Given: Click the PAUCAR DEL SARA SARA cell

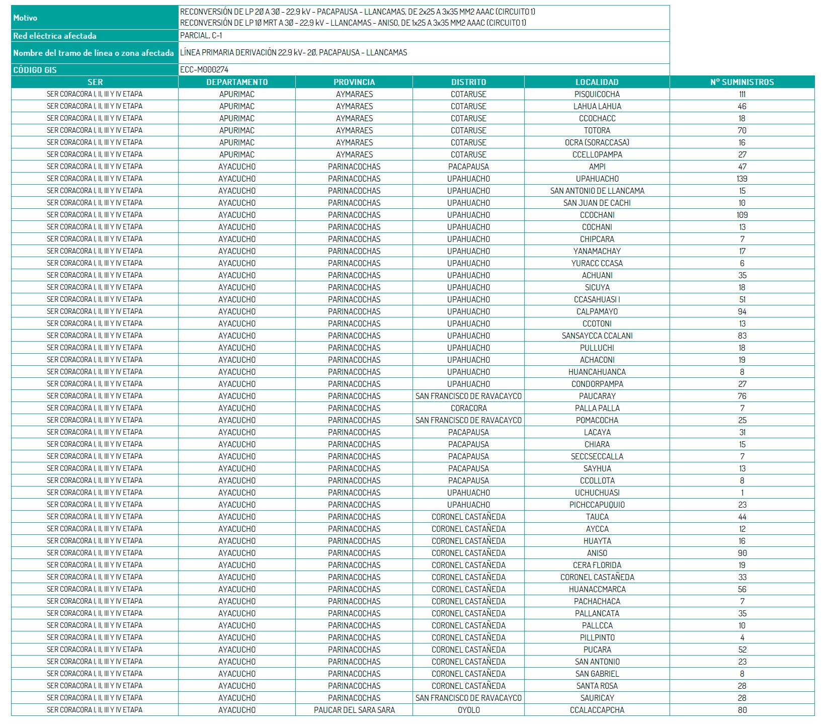Looking at the screenshot, I should [354, 710].
